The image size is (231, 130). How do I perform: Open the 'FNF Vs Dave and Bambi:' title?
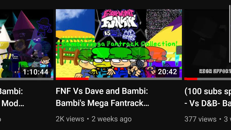[102, 91]
